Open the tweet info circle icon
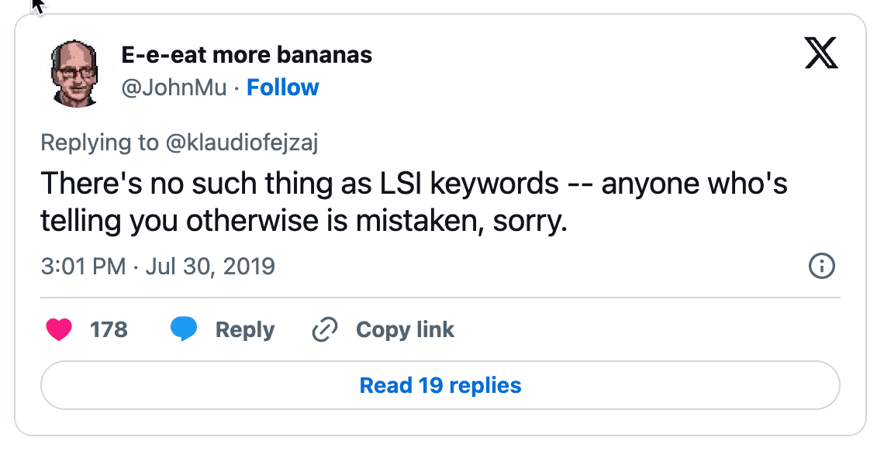884x451 pixels. pyautogui.click(x=821, y=267)
